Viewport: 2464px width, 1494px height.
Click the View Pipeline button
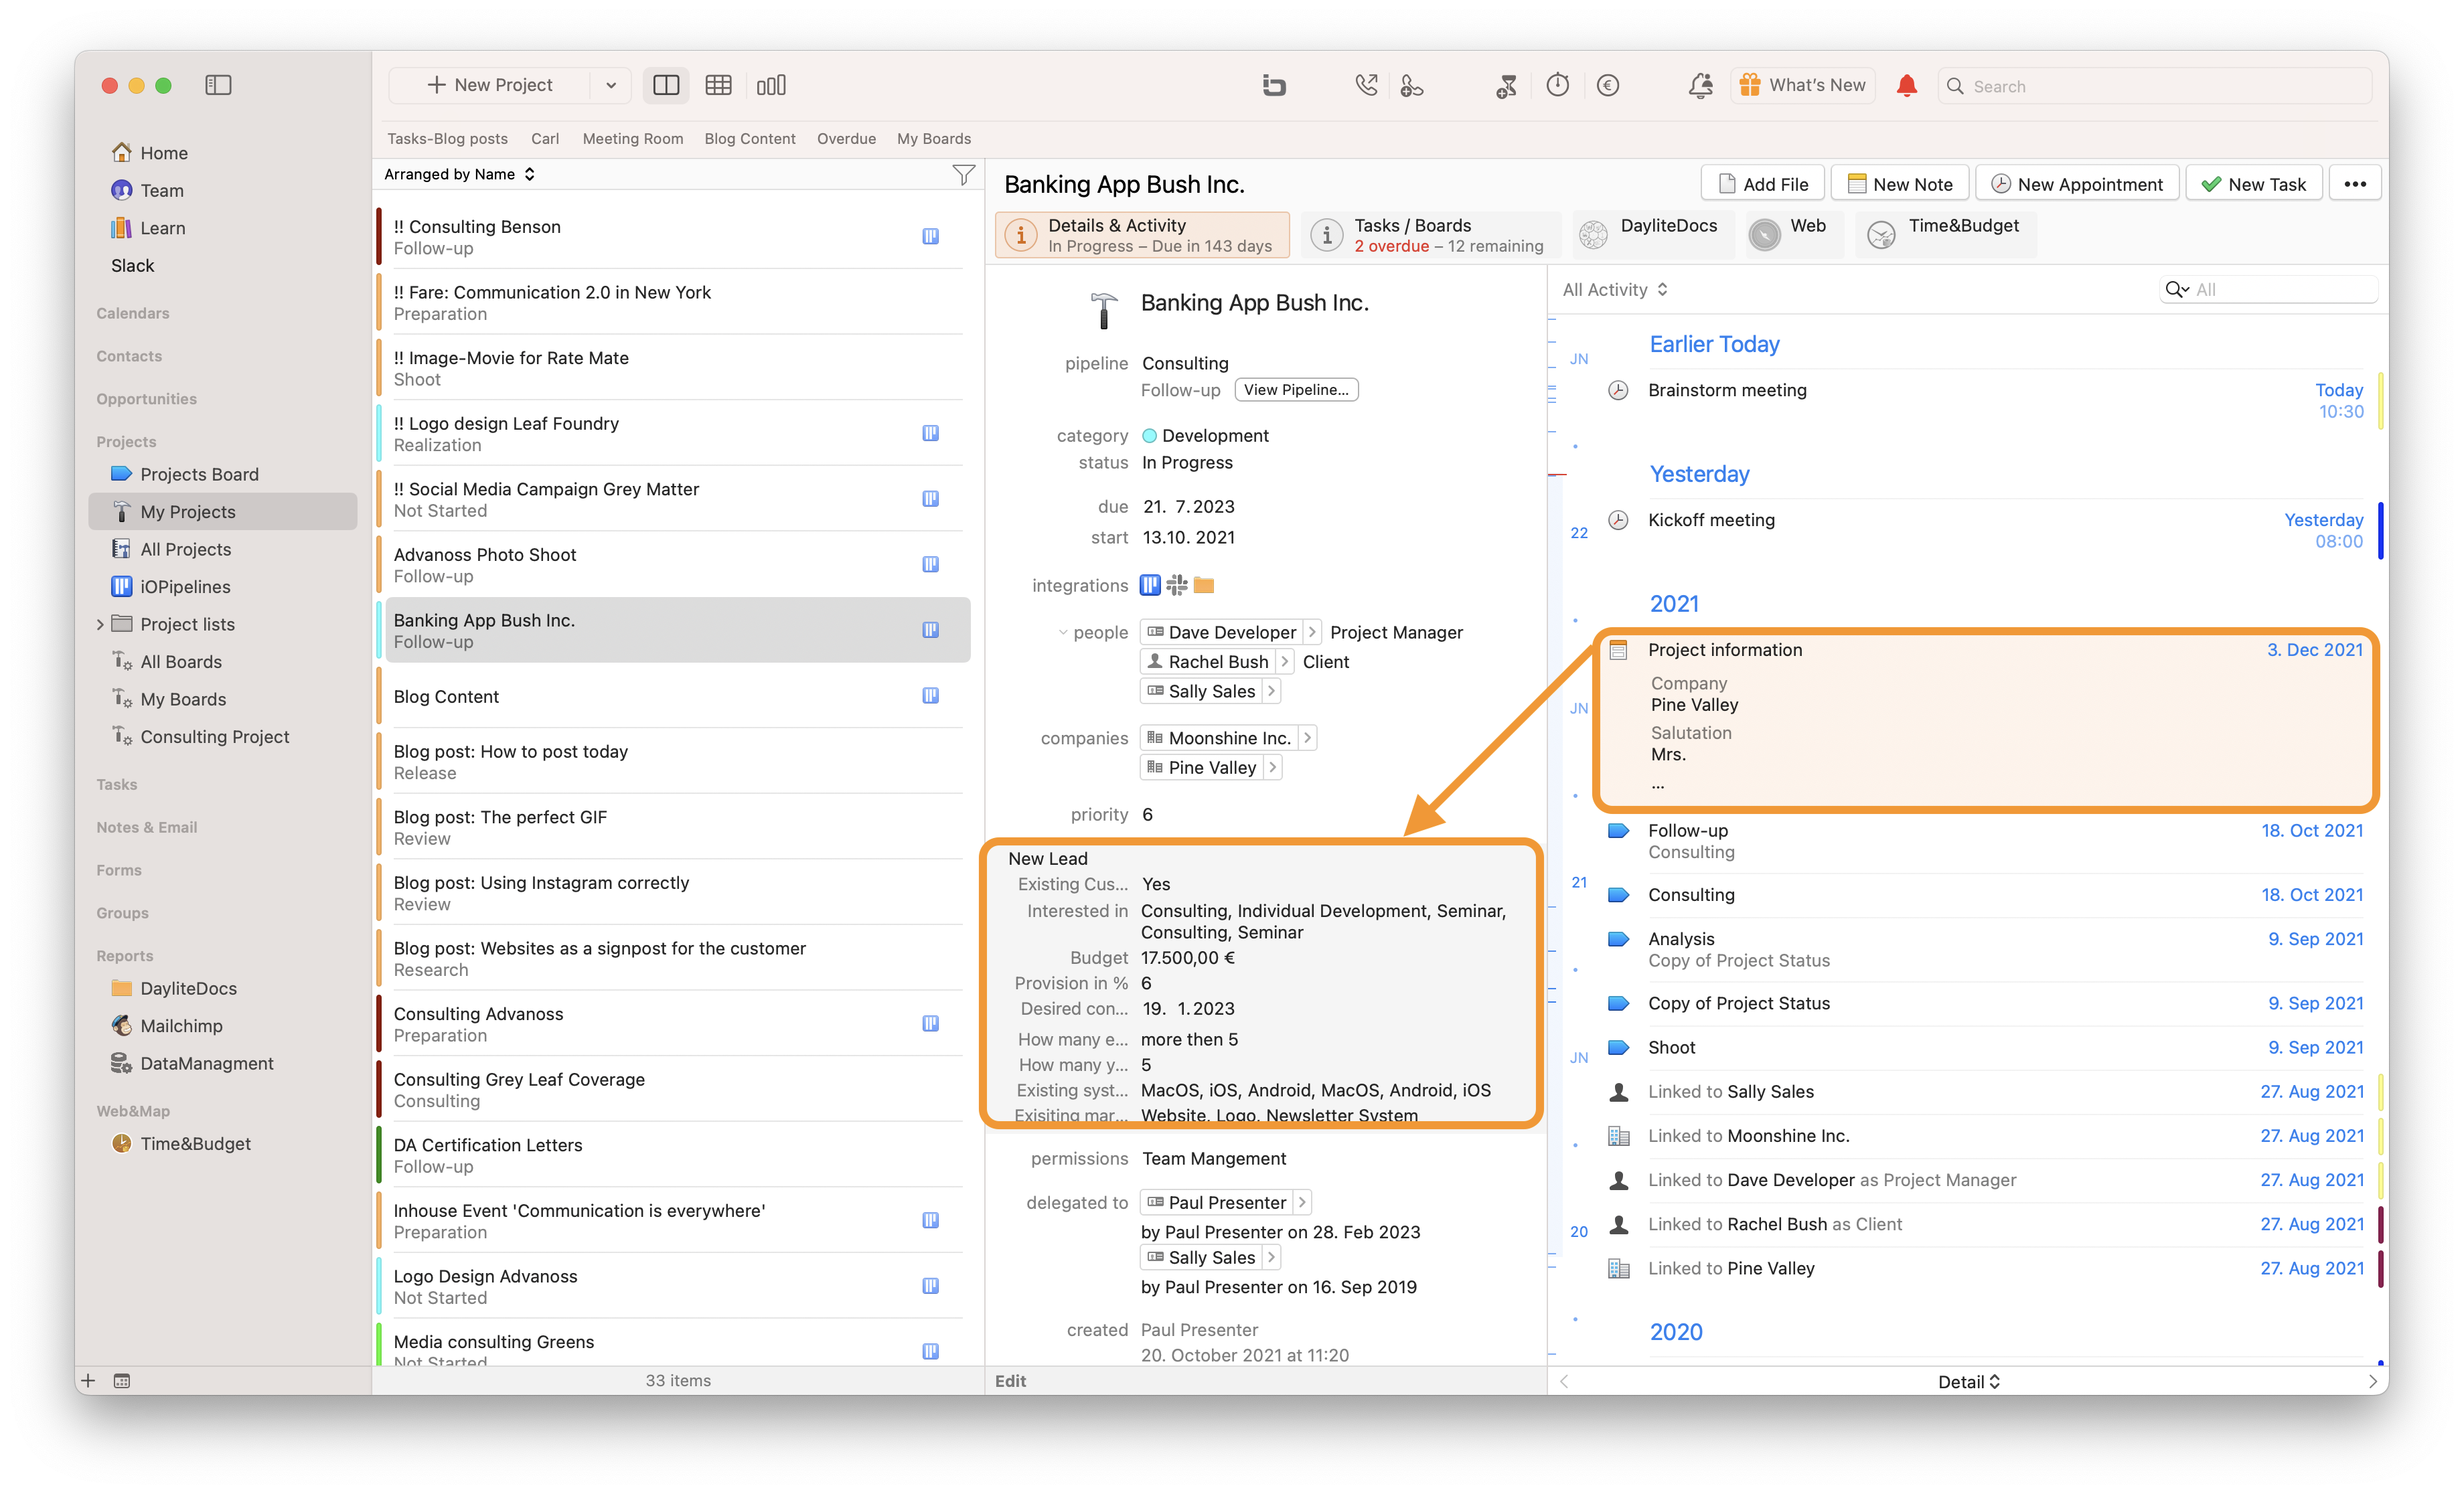tap(1296, 390)
